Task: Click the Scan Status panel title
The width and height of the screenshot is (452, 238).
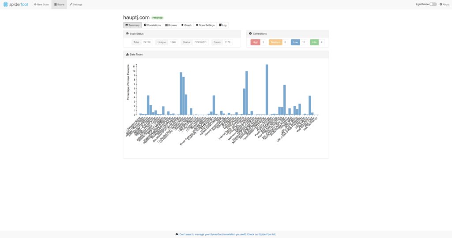Action: [x=137, y=33]
